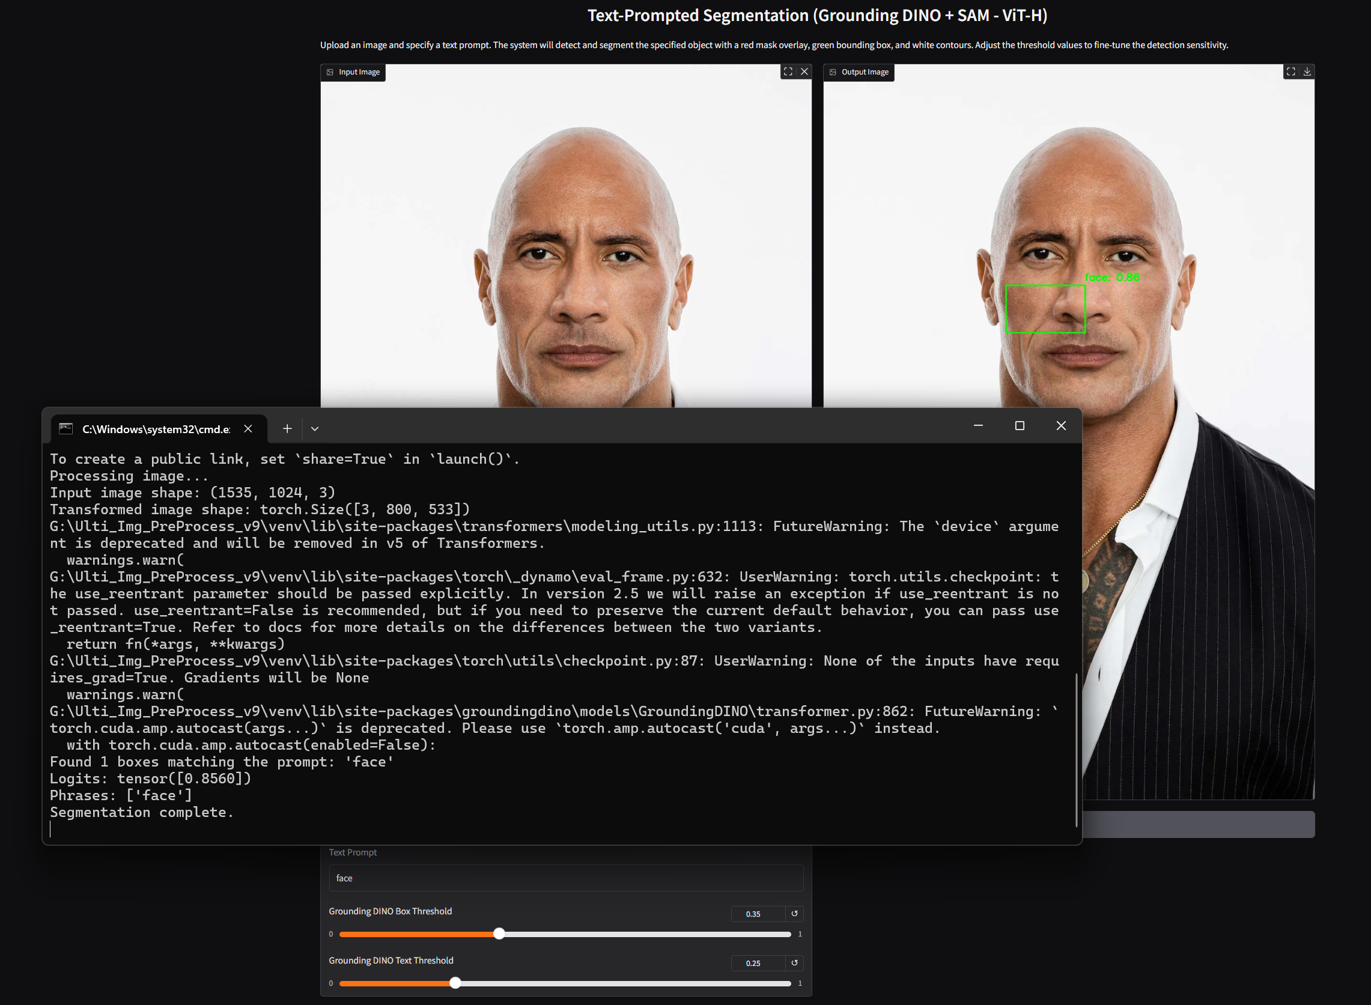
Task: Edit the Text Threshold value showing 0.25
Action: click(753, 963)
